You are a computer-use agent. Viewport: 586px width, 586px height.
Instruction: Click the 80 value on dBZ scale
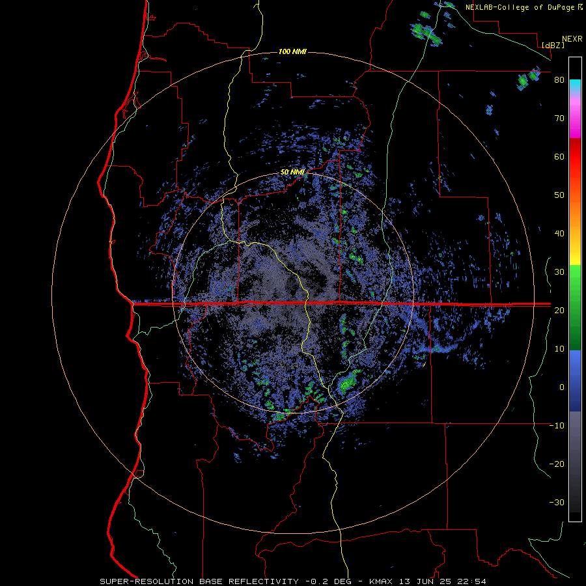(559, 80)
